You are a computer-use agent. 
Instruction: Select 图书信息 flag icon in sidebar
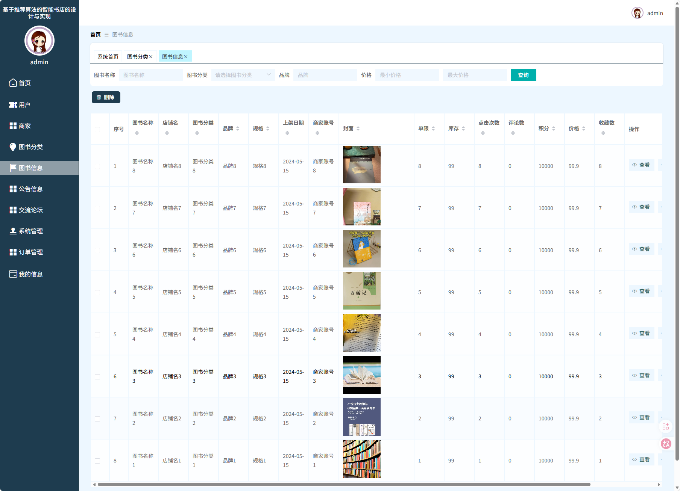13,168
